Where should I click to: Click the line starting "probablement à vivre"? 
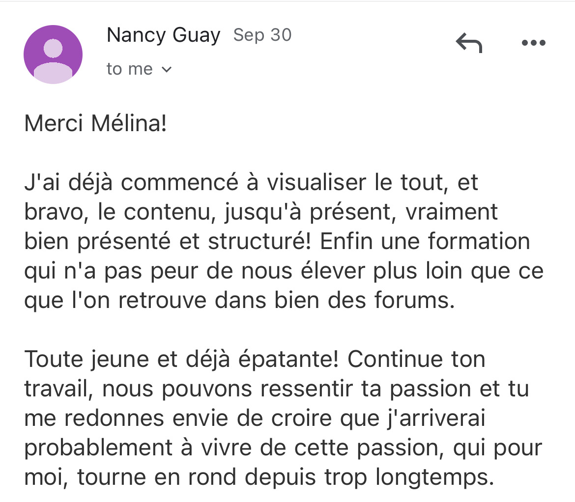(x=283, y=447)
